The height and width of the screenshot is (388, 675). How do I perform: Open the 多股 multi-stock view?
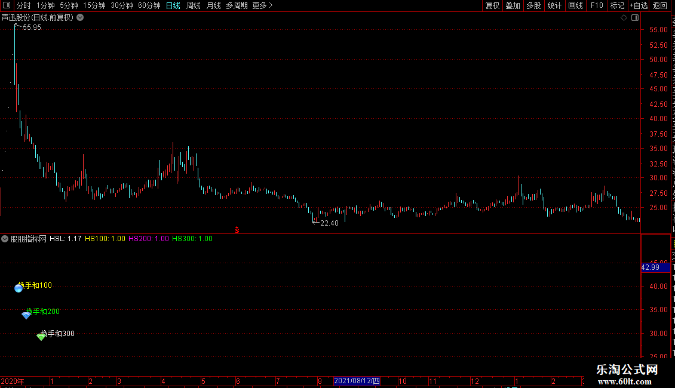(x=533, y=5)
